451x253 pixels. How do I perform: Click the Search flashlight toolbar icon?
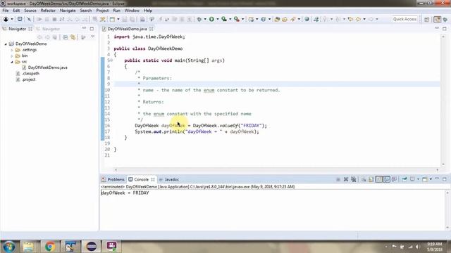tap(293, 19)
